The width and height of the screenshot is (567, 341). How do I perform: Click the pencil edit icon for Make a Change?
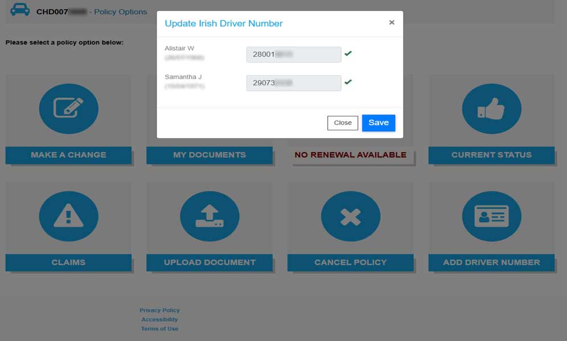(68, 108)
